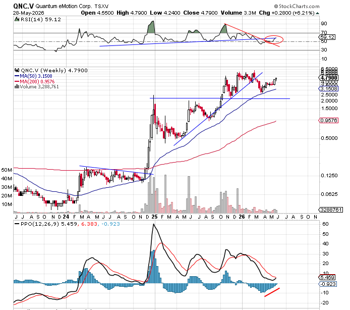Image resolution: width=350 pixels, height=310 pixels.
Task: Click the PPO -10 axis label
Action: (325, 292)
